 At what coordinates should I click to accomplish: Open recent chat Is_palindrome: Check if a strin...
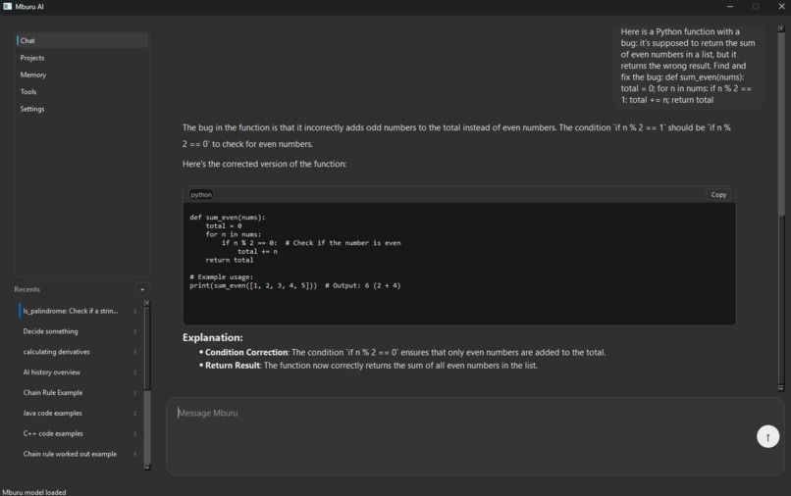71,311
